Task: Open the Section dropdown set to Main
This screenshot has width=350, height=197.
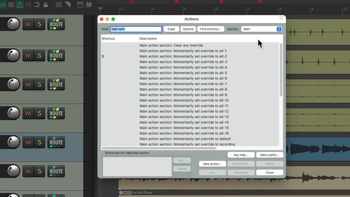Action: click(x=261, y=29)
